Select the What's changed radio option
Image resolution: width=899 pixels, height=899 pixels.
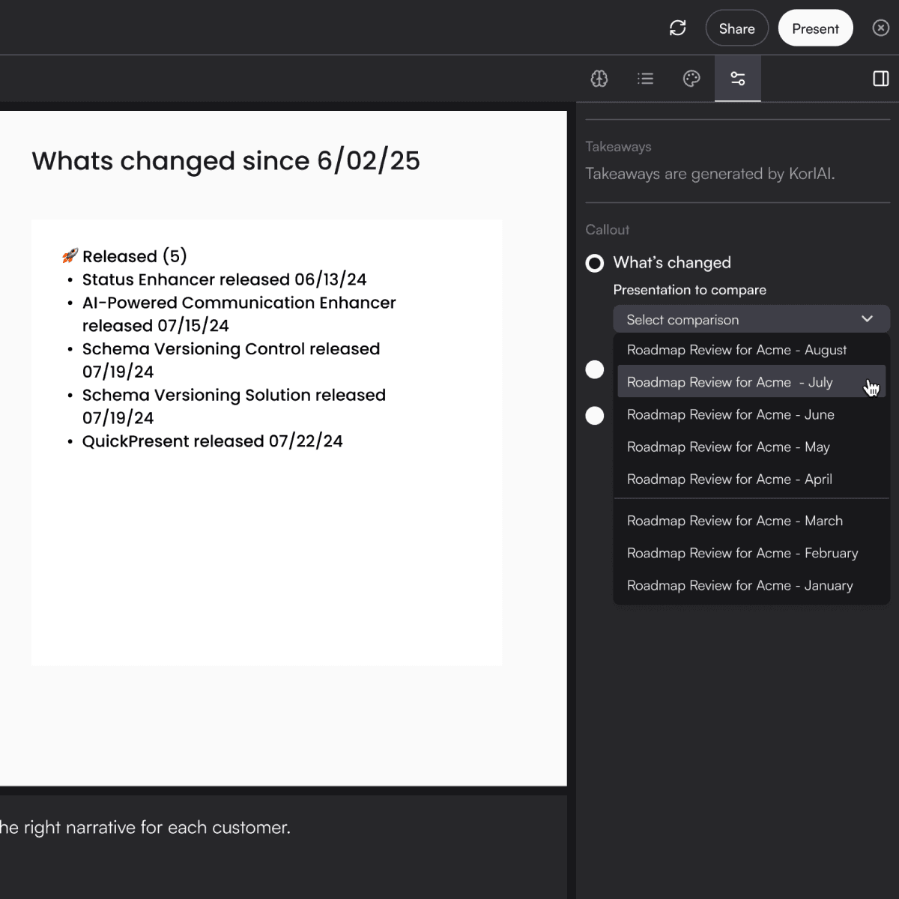(595, 263)
